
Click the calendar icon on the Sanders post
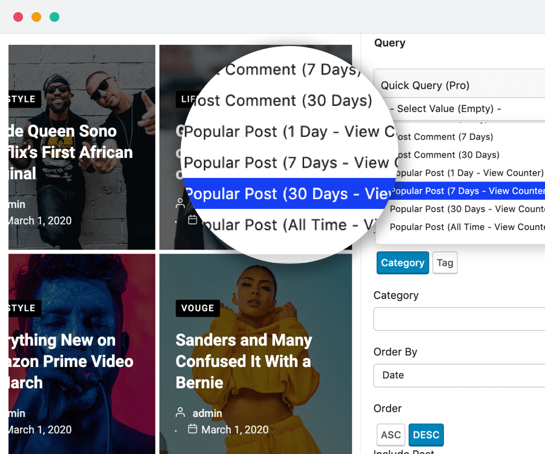193,429
